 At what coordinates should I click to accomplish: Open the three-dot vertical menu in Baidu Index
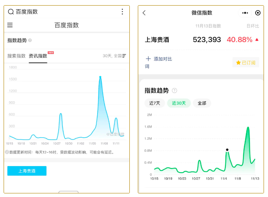(x=122, y=12)
